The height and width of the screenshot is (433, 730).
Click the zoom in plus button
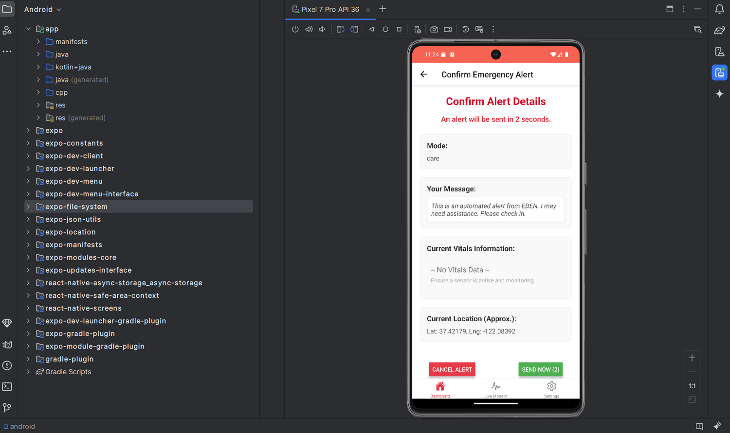coord(692,358)
